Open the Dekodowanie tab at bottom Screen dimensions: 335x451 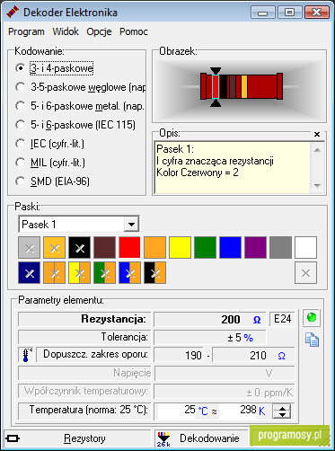click(201, 438)
